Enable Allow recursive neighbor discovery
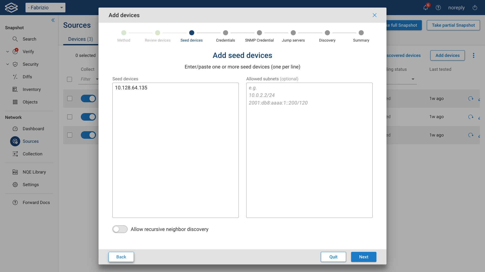485x272 pixels. pos(120,229)
